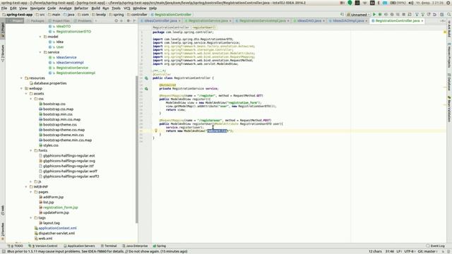This screenshot has height=254, width=452.
Task: Switch to IdeasDAOImpl.java tab
Action: [348, 20]
